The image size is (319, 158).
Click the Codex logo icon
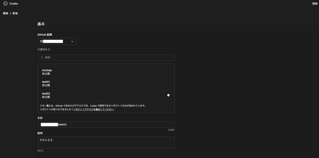pyautogui.click(x=6, y=3)
